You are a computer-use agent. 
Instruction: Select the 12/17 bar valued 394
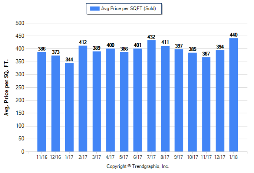point(220,101)
